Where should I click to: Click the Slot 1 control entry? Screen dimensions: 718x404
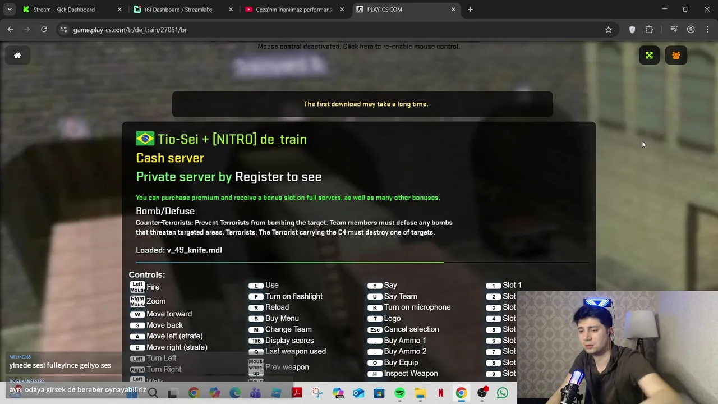click(x=504, y=285)
